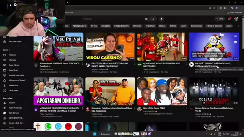Open the notifications bell
This screenshot has height=137, width=244.
(x=229, y=19)
